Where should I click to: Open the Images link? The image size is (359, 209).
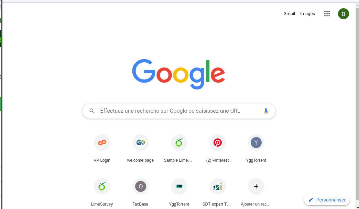(307, 14)
